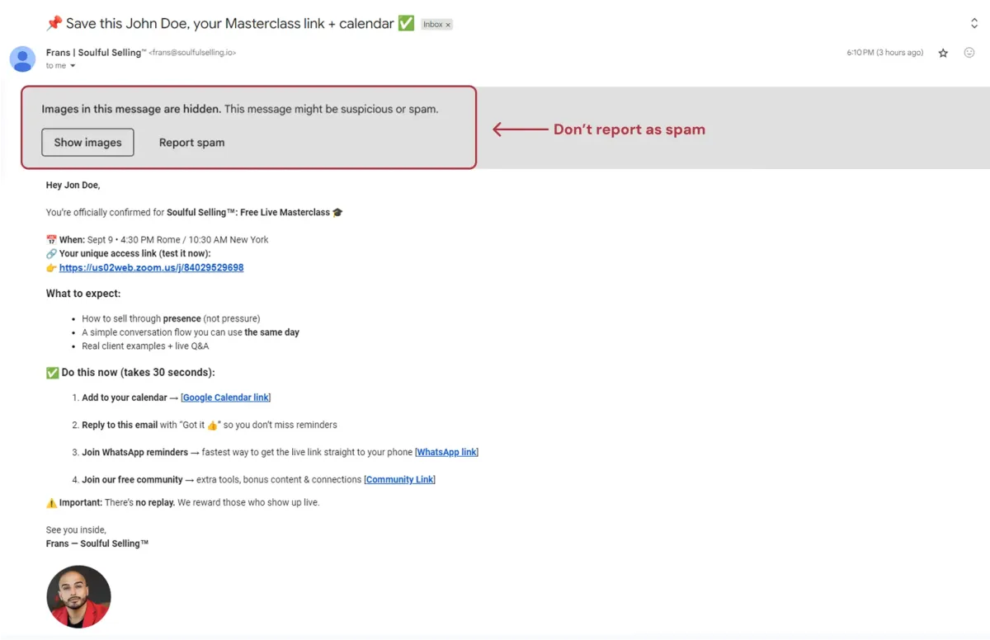Viewport: 990px width, 640px height.
Task: Click the sender's profile avatar icon
Action: [x=22, y=59]
